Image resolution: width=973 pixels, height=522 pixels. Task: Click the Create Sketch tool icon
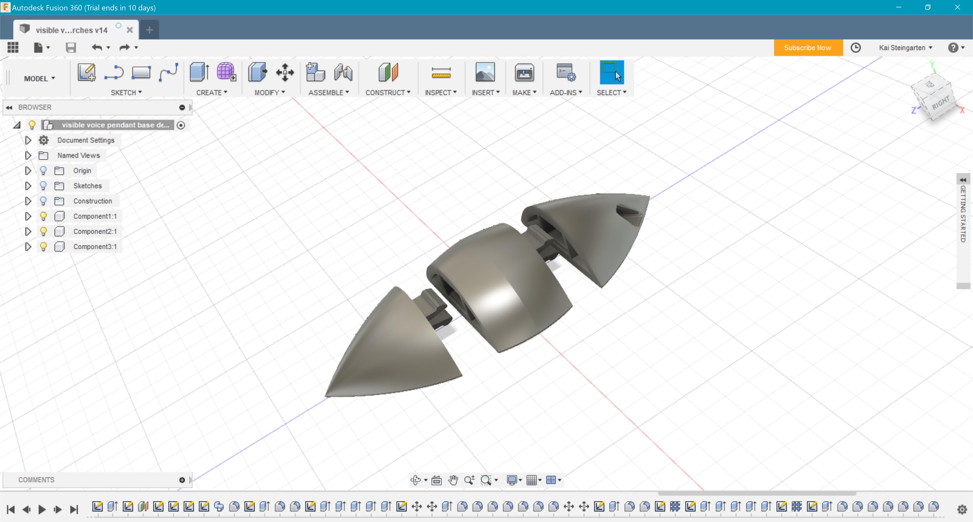(x=86, y=72)
